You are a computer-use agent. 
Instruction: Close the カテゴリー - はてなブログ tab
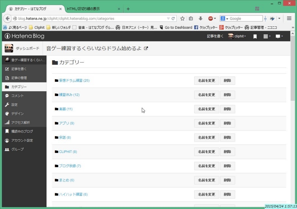pos(60,9)
